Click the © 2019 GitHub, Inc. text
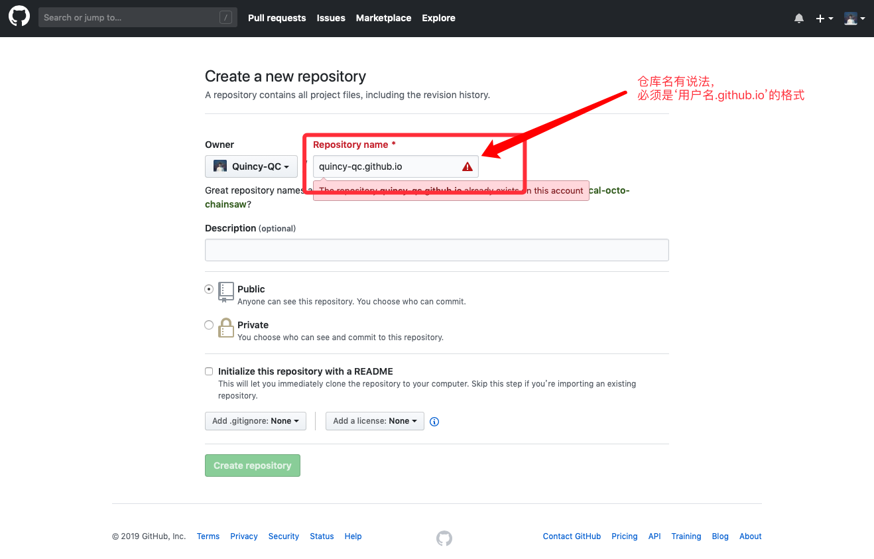Viewport: 874px width, 559px height. (x=149, y=536)
